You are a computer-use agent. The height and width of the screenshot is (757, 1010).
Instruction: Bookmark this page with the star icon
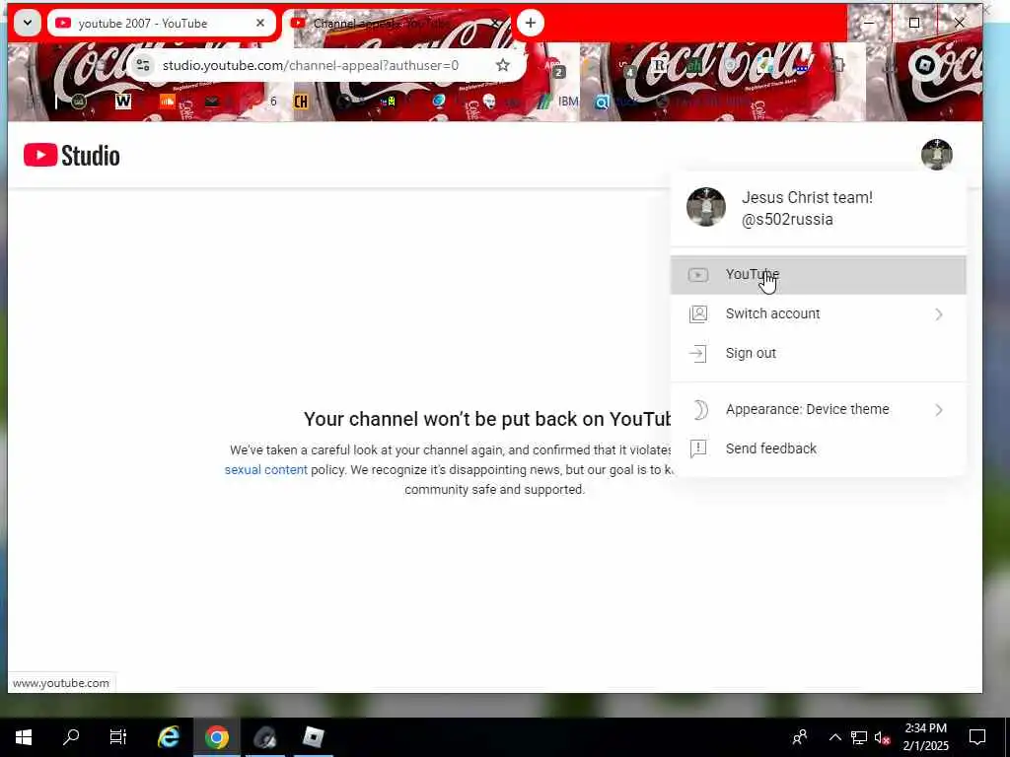point(502,65)
